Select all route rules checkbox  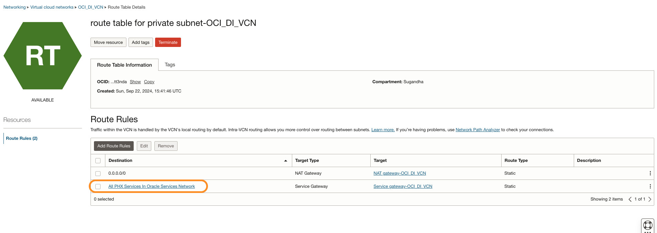[98, 161]
